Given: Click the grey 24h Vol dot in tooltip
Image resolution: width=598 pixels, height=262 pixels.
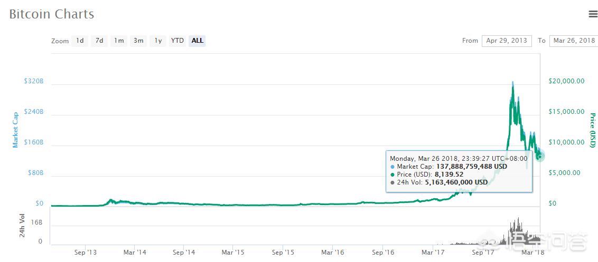Looking at the screenshot, I should (x=392, y=182).
